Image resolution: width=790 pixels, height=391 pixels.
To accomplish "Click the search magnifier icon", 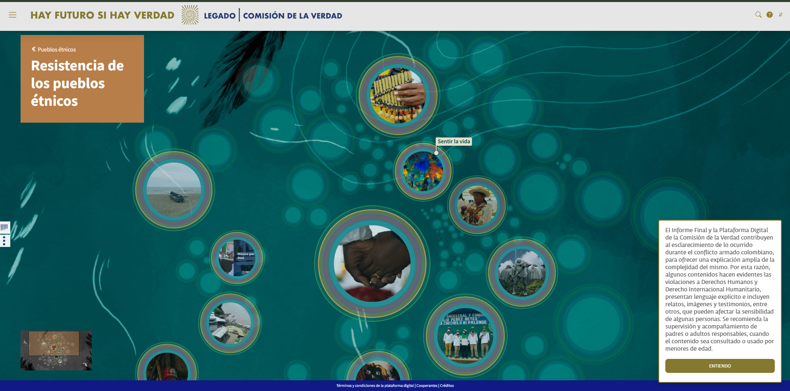I will (758, 15).
